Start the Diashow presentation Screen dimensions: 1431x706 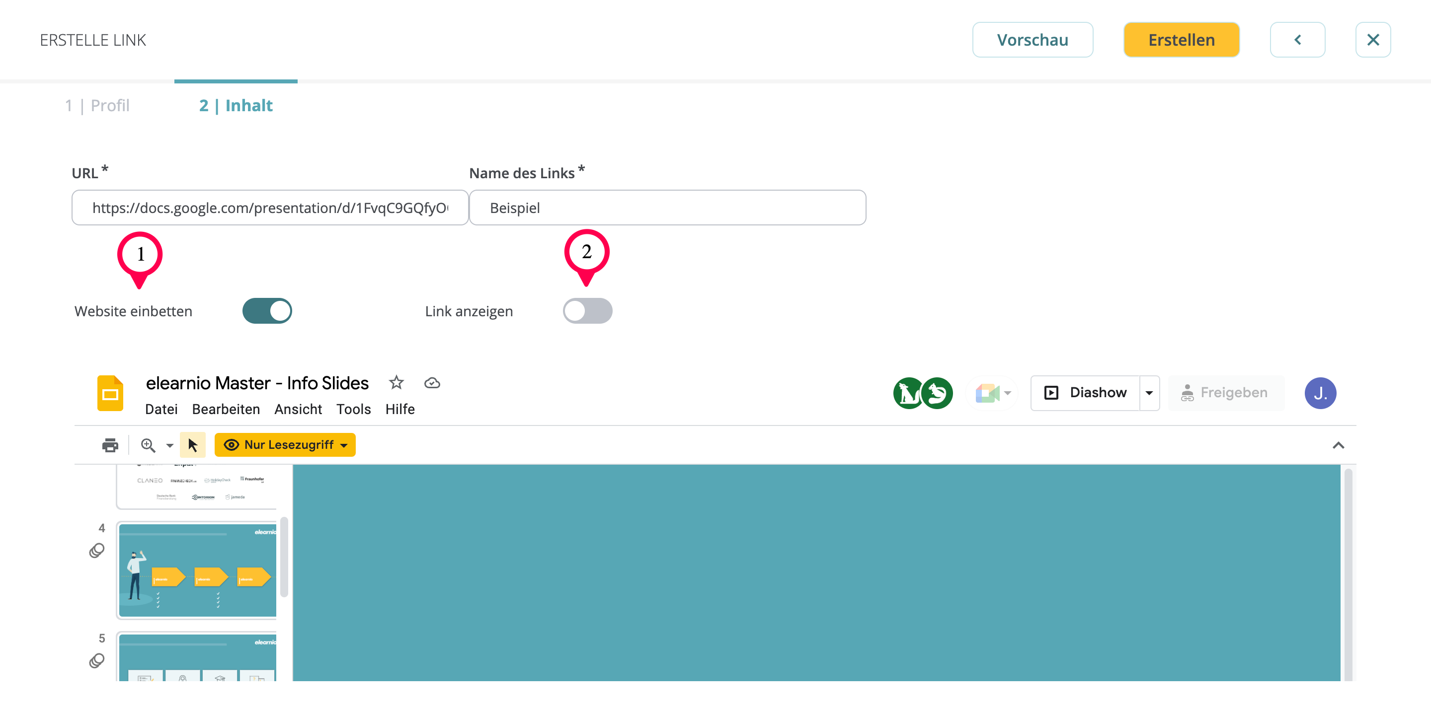[1085, 393]
